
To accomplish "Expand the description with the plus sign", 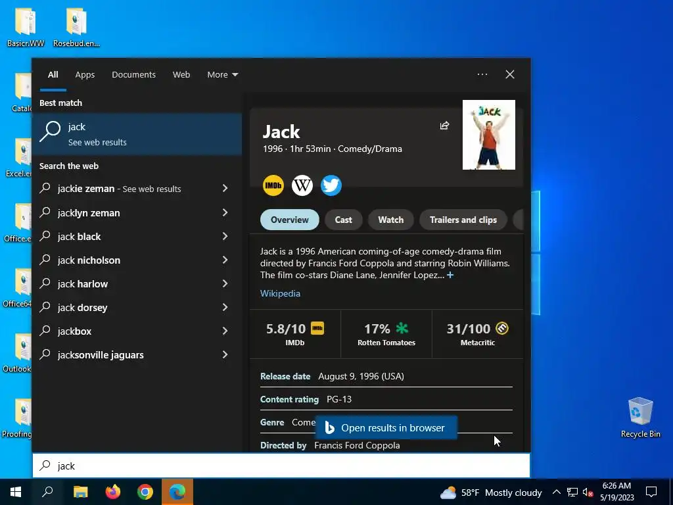I will [450, 275].
